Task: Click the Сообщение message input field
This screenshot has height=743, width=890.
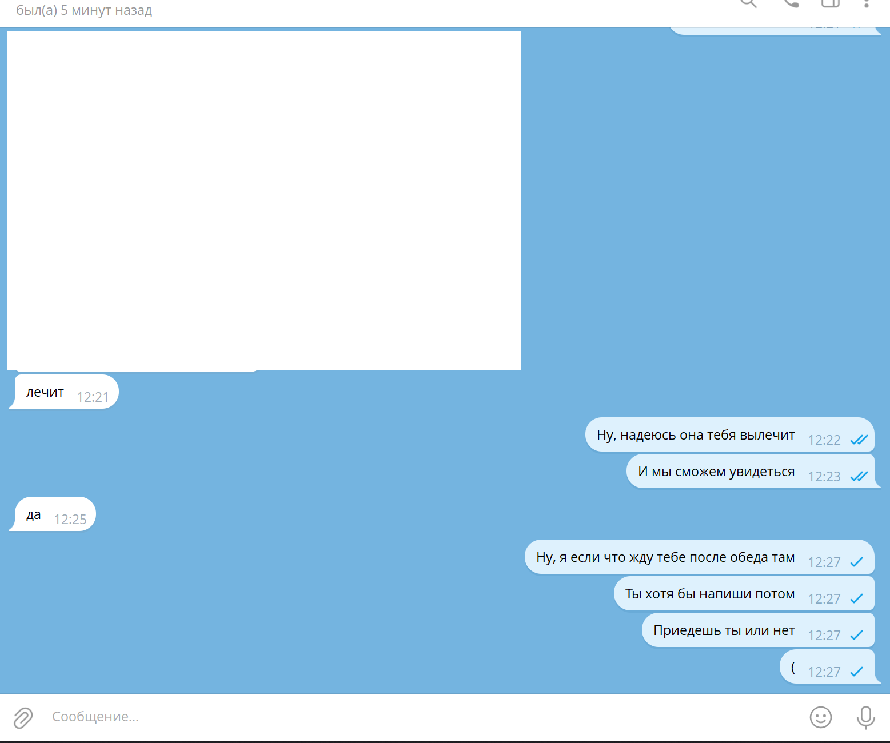Action: [400, 717]
